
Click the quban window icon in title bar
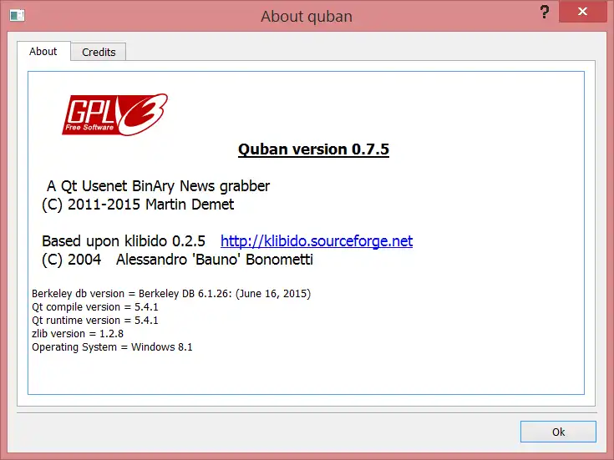(17, 15)
